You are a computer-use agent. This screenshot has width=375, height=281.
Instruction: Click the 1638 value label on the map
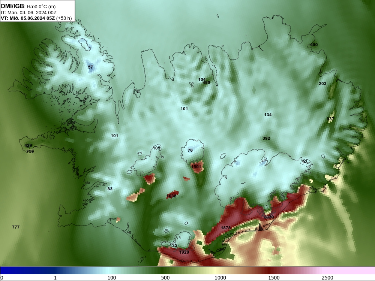point(171,196)
